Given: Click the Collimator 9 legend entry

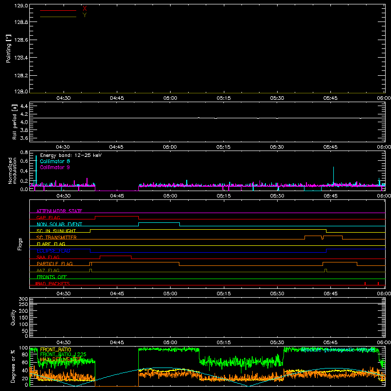Looking at the screenshot, I should (x=55, y=167).
